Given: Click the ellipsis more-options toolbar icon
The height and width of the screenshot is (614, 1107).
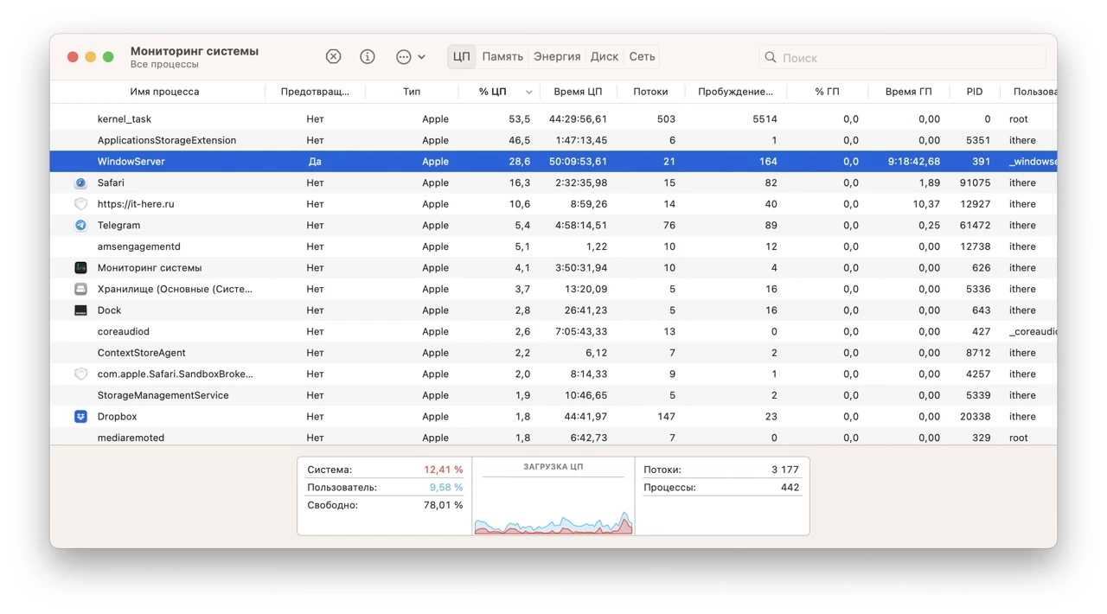Looking at the screenshot, I should click(x=401, y=55).
